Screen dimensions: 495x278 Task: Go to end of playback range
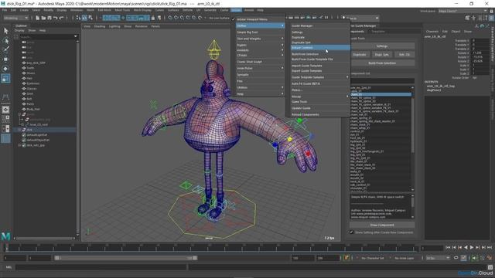[x=490, y=248]
